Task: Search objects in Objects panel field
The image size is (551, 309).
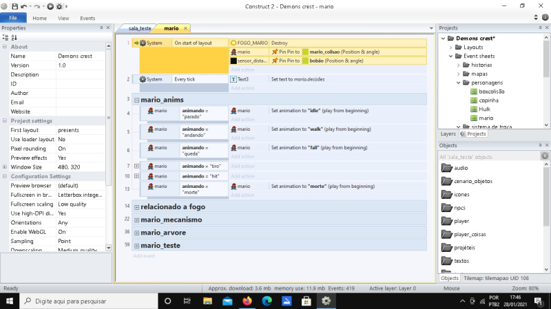Action: [x=489, y=157]
